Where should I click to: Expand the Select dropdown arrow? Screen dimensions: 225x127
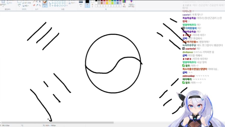(19, 6)
